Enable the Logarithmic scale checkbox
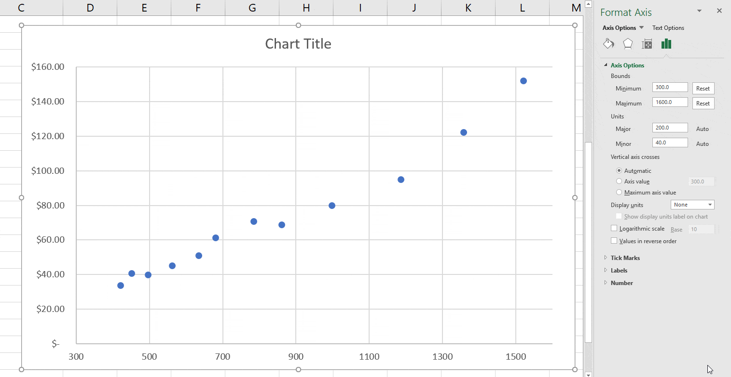The image size is (731, 377). pyautogui.click(x=614, y=228)
